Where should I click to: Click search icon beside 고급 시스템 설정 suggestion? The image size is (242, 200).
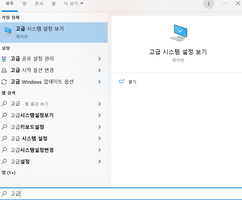point(4,138)
